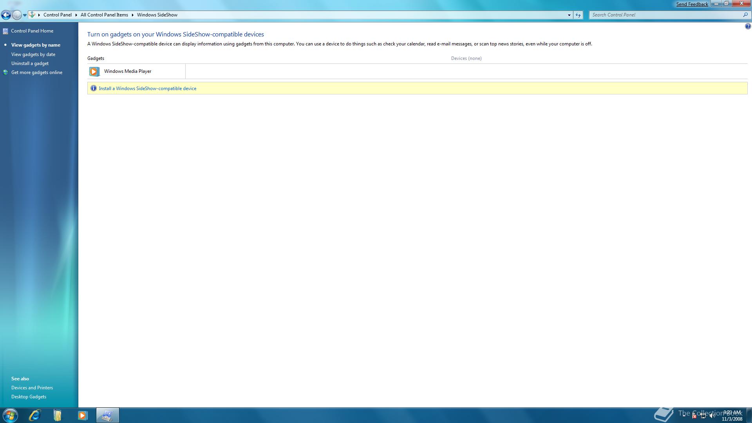Viewport: 752px width, 423px height.
Task: Open Devices and Printers under See also
Action: 32,388
